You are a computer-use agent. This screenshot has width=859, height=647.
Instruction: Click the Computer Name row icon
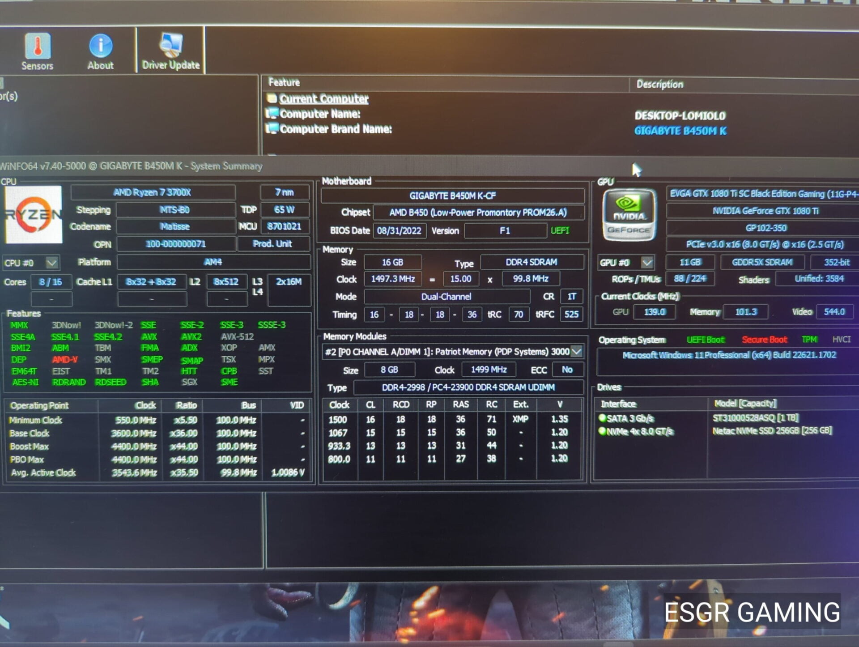[272, 113]
